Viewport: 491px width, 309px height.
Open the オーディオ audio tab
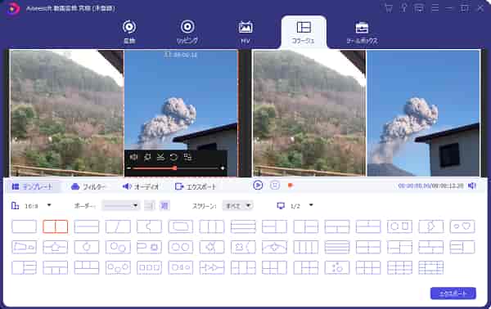tap(140, 186)
